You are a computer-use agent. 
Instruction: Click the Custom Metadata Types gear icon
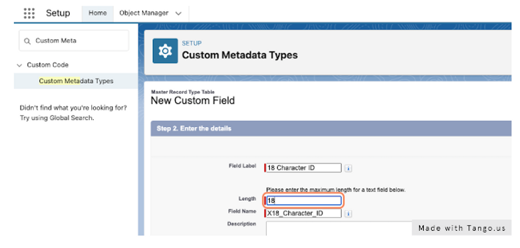[x=165, y=51]
